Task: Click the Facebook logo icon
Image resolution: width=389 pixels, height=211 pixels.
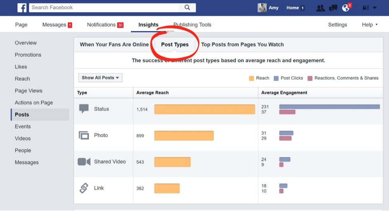Action: click(22, 8)
